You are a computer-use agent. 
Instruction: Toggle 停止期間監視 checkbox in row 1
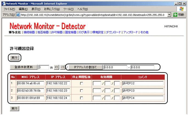[82, 84]
